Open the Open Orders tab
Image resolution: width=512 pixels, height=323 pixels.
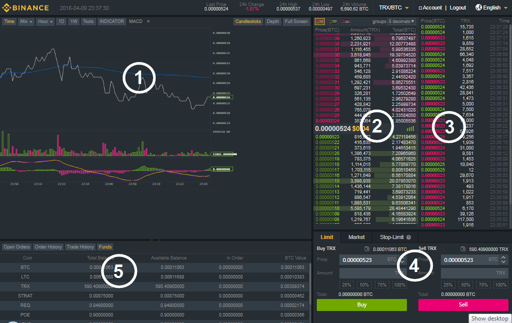(17, 247)
